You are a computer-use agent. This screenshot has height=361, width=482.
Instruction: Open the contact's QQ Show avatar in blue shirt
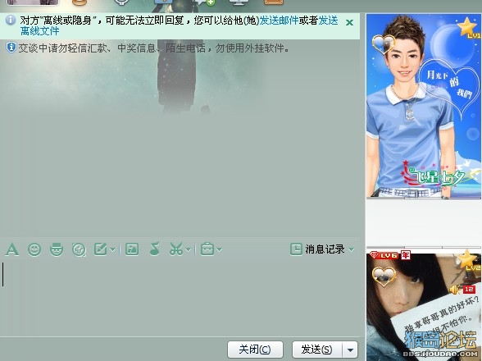point(423,106)
